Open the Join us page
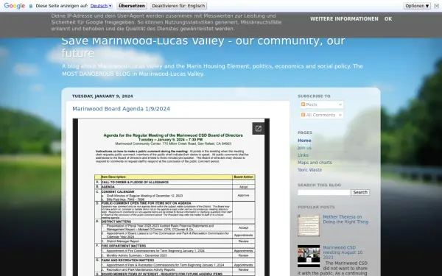 (304, 148)
